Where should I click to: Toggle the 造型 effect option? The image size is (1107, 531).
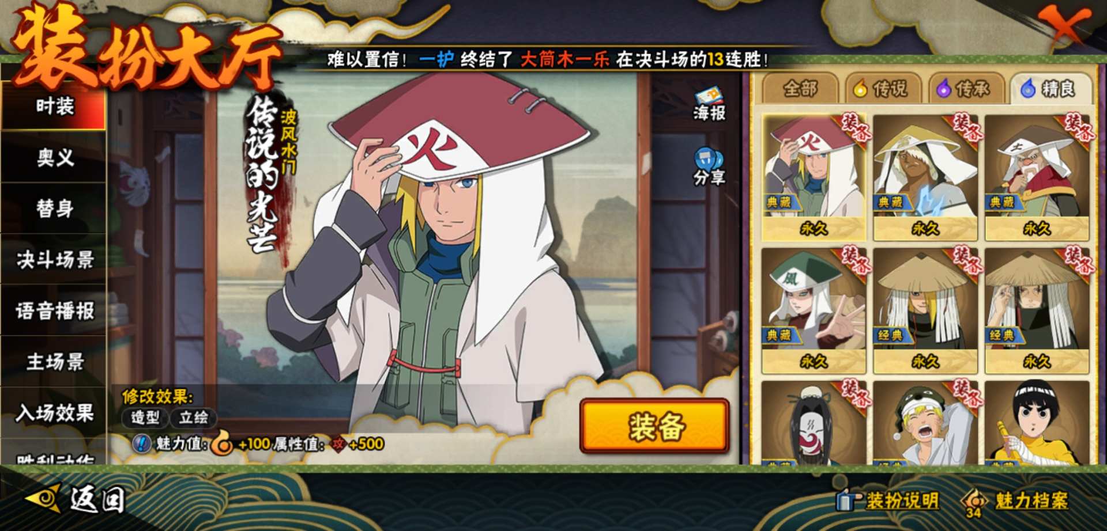pyautogui.click(x=145, y=418)
